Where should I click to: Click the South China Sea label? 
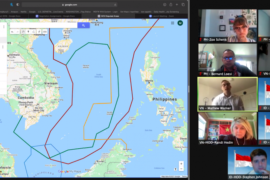tap(99, 76)
